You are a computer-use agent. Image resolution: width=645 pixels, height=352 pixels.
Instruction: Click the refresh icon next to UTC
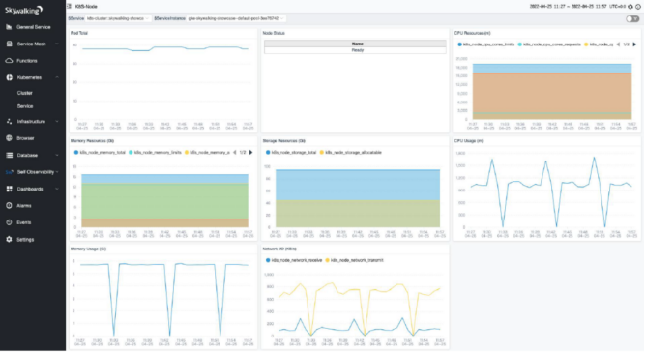[x=630, y=7]
